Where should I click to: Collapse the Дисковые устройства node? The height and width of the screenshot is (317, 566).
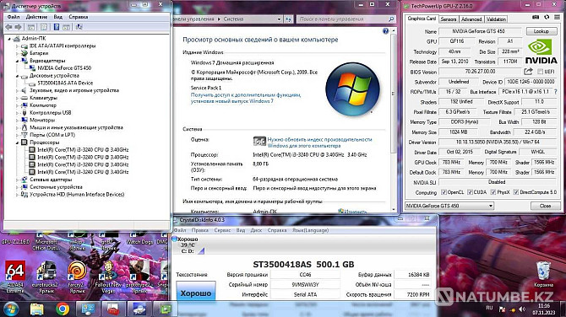(17, 76)
